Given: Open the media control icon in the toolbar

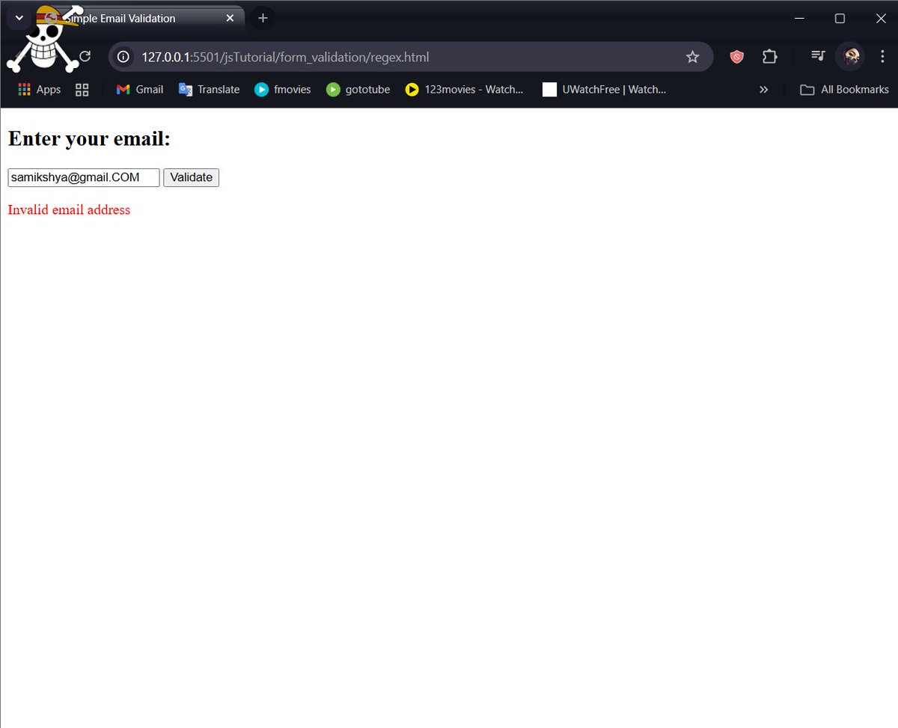Looking at the screenshot, I should coord(818,57).
